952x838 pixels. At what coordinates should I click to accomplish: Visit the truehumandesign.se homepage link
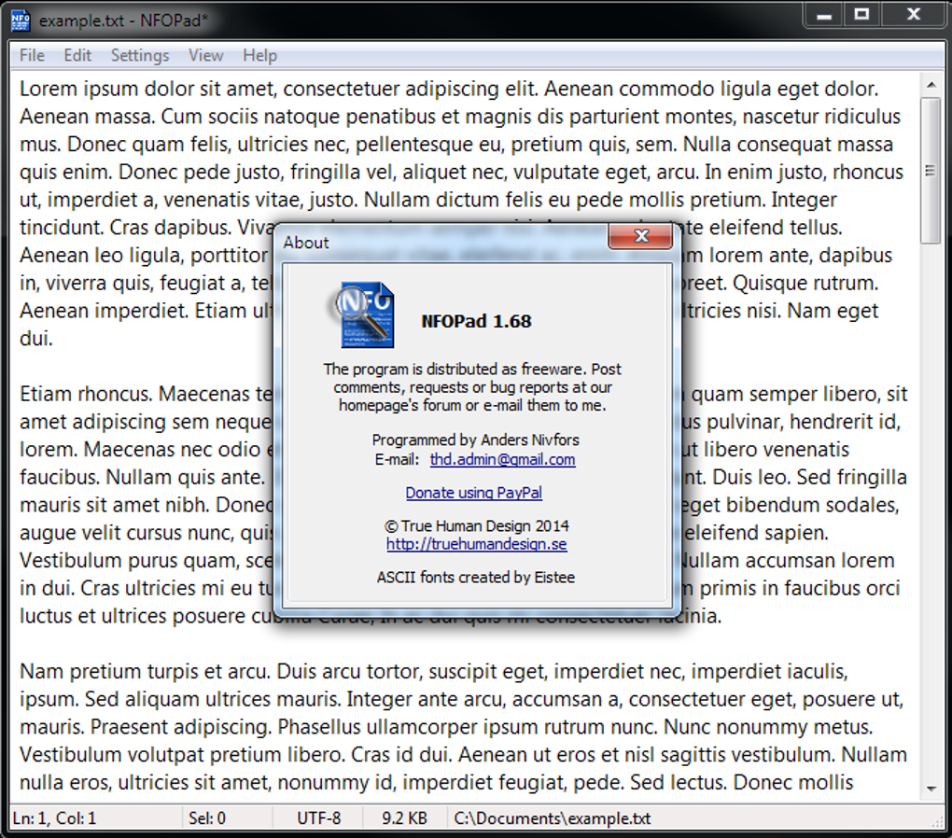click(477, 544)
